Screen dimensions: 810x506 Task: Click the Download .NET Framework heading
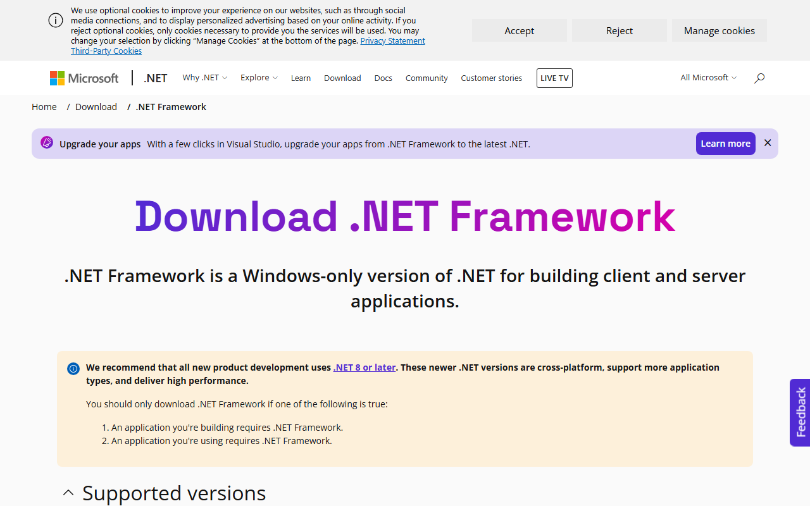coord(405,216)
